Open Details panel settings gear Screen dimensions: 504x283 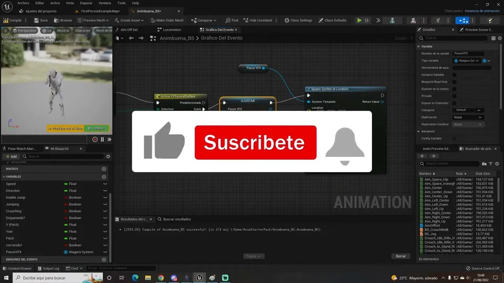pos(500,38)
